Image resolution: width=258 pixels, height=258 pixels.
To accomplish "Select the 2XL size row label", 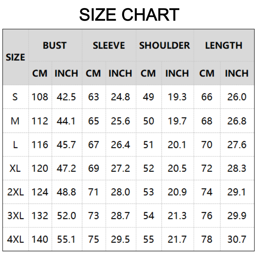I will click(15, 192).
